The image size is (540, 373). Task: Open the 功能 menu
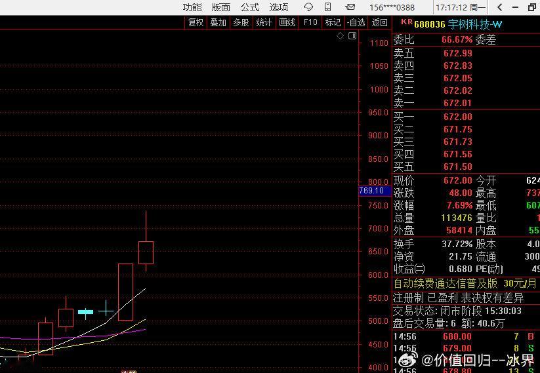click(192, 7)
